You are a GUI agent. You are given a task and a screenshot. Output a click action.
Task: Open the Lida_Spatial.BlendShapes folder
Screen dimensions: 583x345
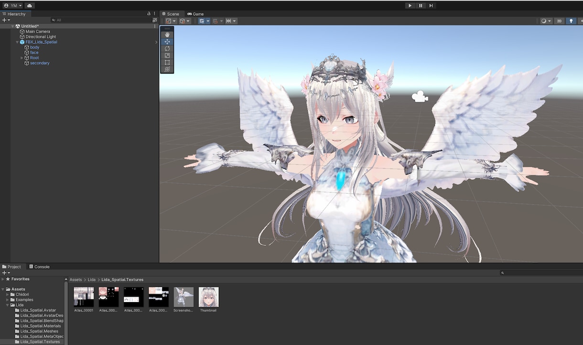pos(39,321)
